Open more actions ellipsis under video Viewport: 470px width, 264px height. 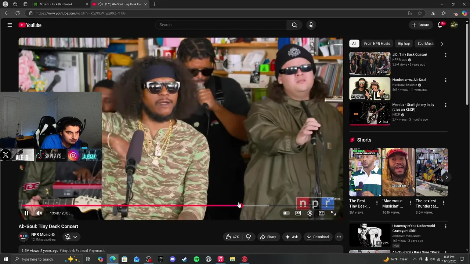pos(339,237)
